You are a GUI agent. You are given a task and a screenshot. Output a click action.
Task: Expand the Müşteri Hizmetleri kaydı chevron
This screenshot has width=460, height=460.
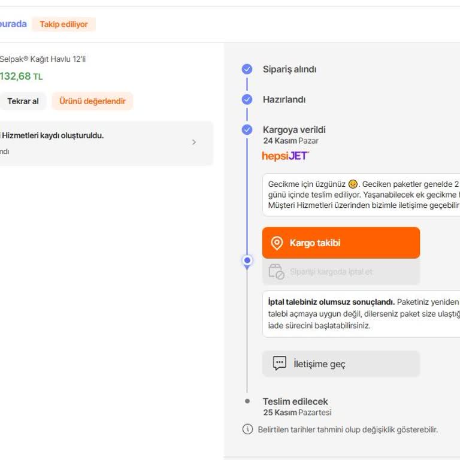tap(193, 143)
